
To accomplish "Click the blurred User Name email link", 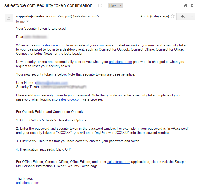I will point(52,83).
